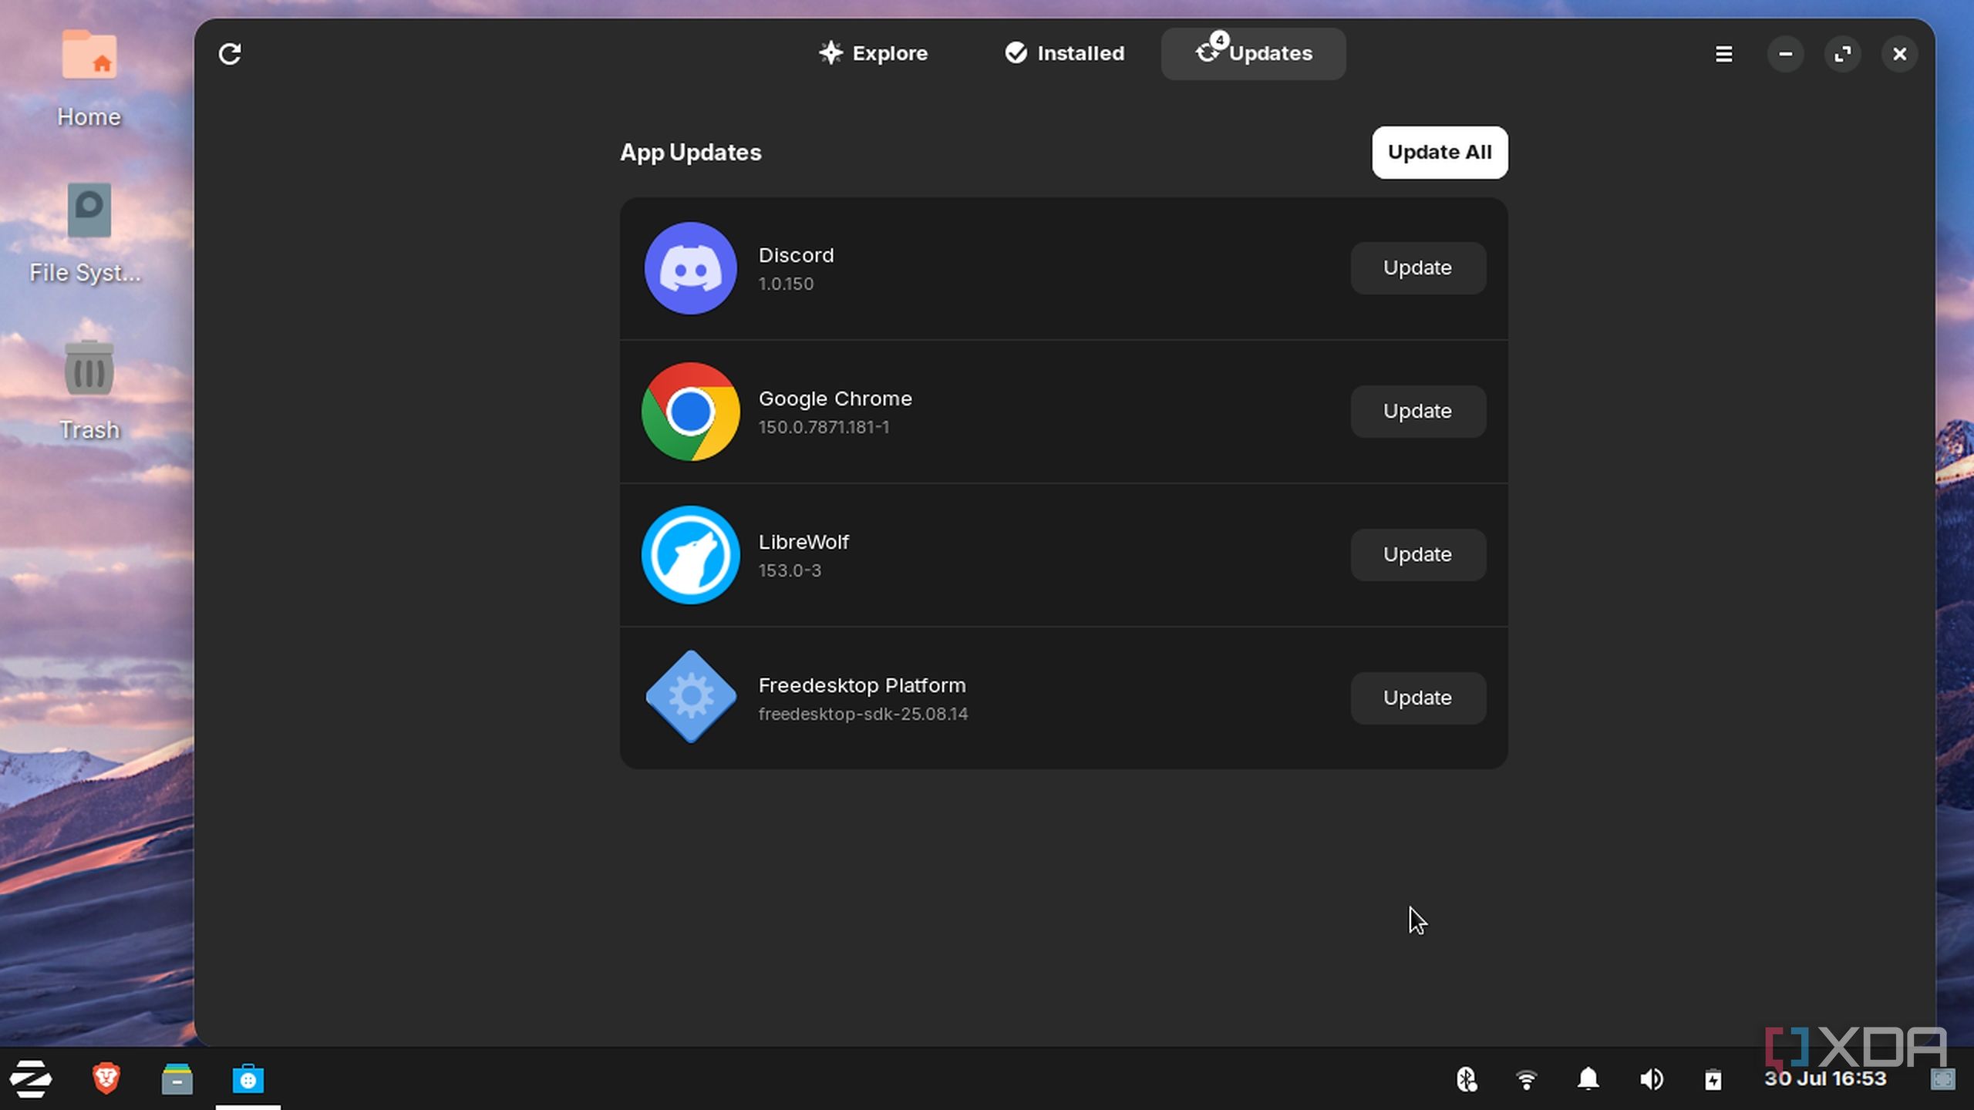
Task: Click the Freedesktop Platform gear icon
Action: point(690,697)
